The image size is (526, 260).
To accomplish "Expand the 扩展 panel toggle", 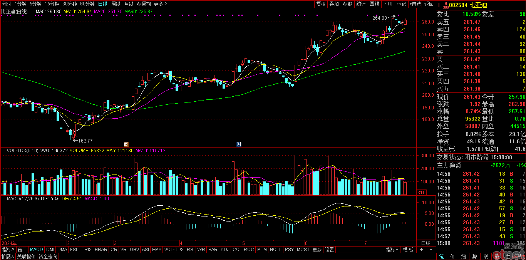I will (x=8, y=257).
